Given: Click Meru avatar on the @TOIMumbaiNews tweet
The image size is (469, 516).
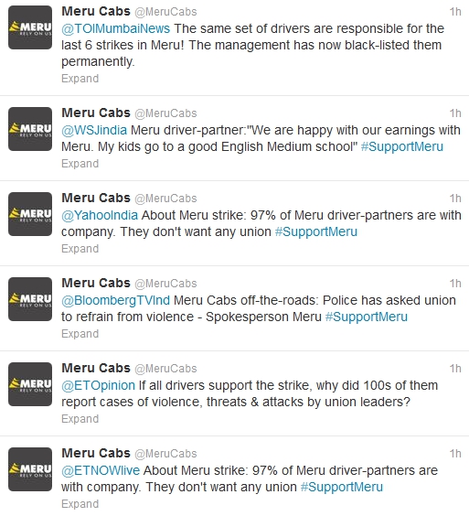Looking at the screenshot, I should click(x=30, y=27).
